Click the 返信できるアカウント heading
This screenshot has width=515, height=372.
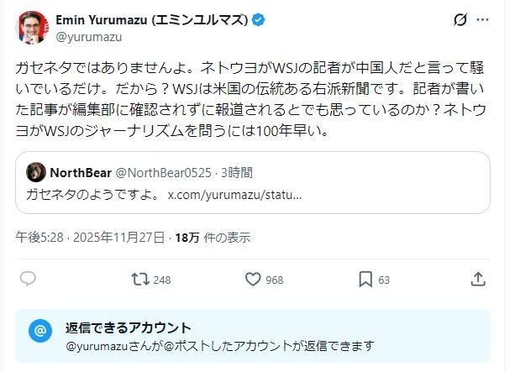click(129, 327)
